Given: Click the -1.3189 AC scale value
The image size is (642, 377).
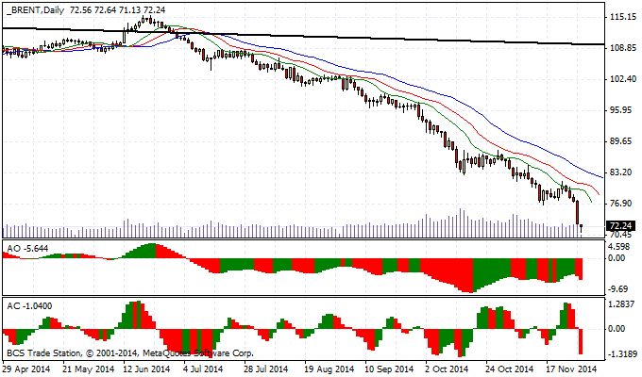Looking at the screenshot, I should pos(622,354).
